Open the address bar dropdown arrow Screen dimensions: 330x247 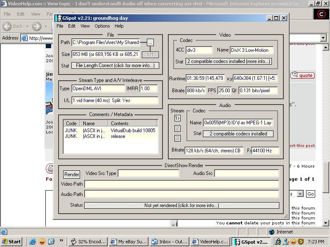(323, 38)
